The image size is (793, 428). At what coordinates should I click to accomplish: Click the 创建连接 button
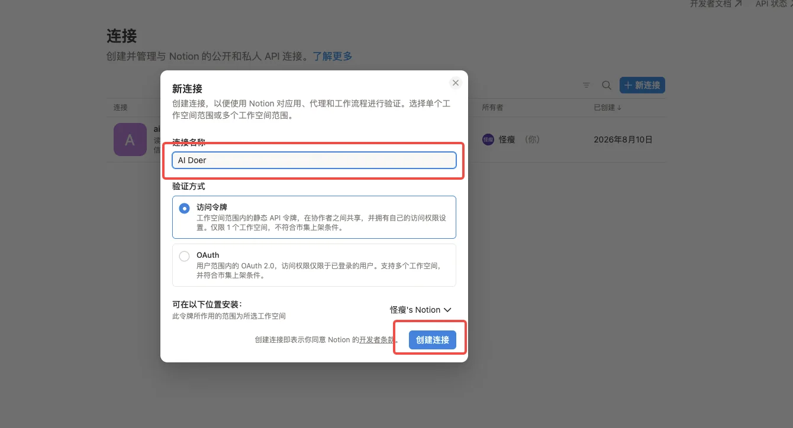point(433,340)
